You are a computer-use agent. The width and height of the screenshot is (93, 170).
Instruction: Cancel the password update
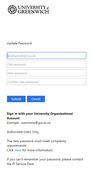[x=36, y=99]
